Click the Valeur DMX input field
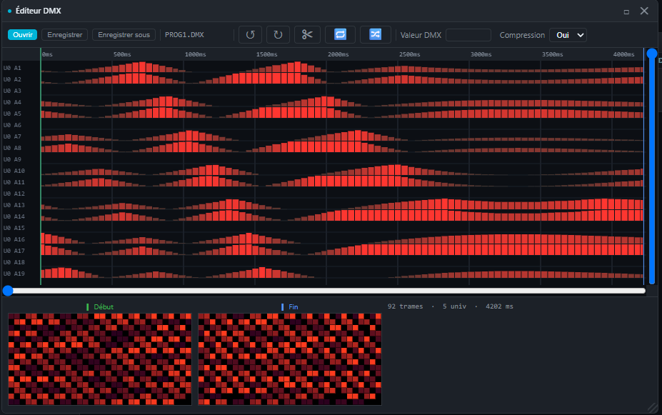This screenshot has height=415, width=662. coord(468,35)
